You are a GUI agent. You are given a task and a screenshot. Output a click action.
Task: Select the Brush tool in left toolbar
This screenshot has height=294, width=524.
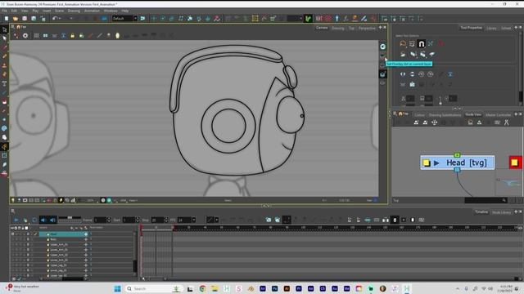click(x=4, y=47)
